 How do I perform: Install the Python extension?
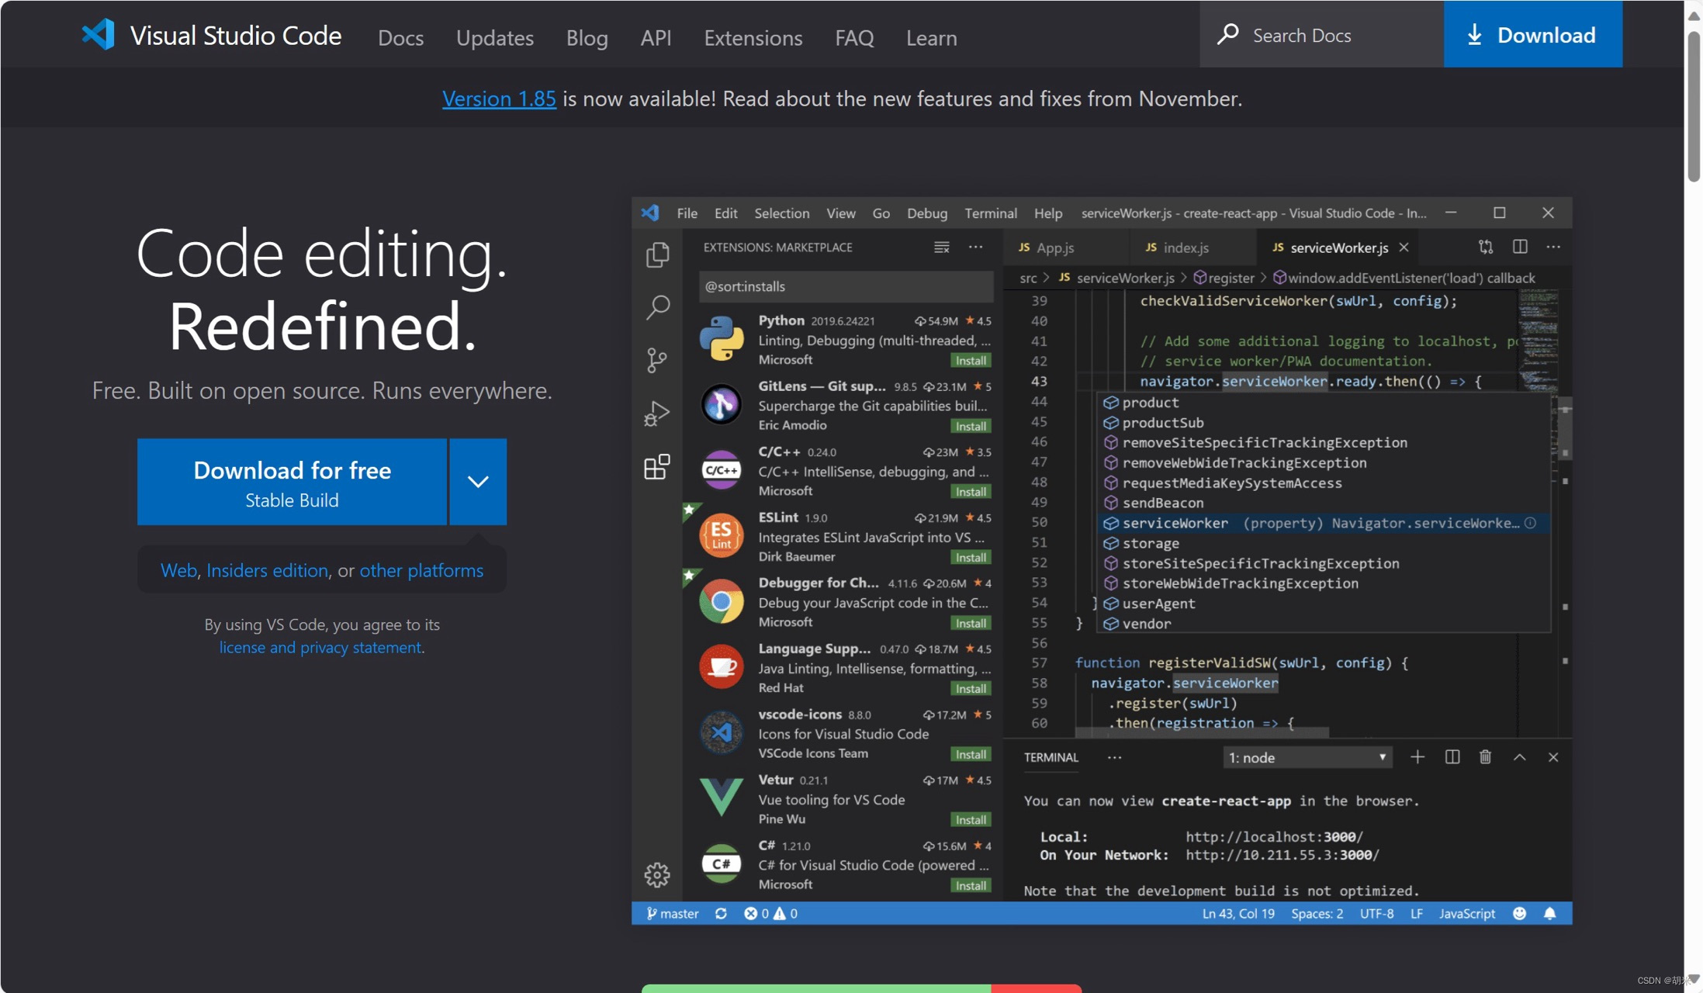[971, 361]
